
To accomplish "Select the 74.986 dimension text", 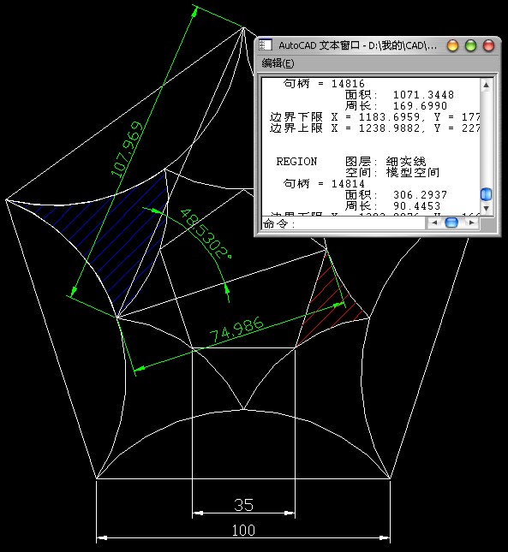I will pos(236,329).
